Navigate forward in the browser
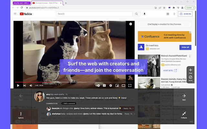Screen dimensions: 207x129 pos(17,8)
